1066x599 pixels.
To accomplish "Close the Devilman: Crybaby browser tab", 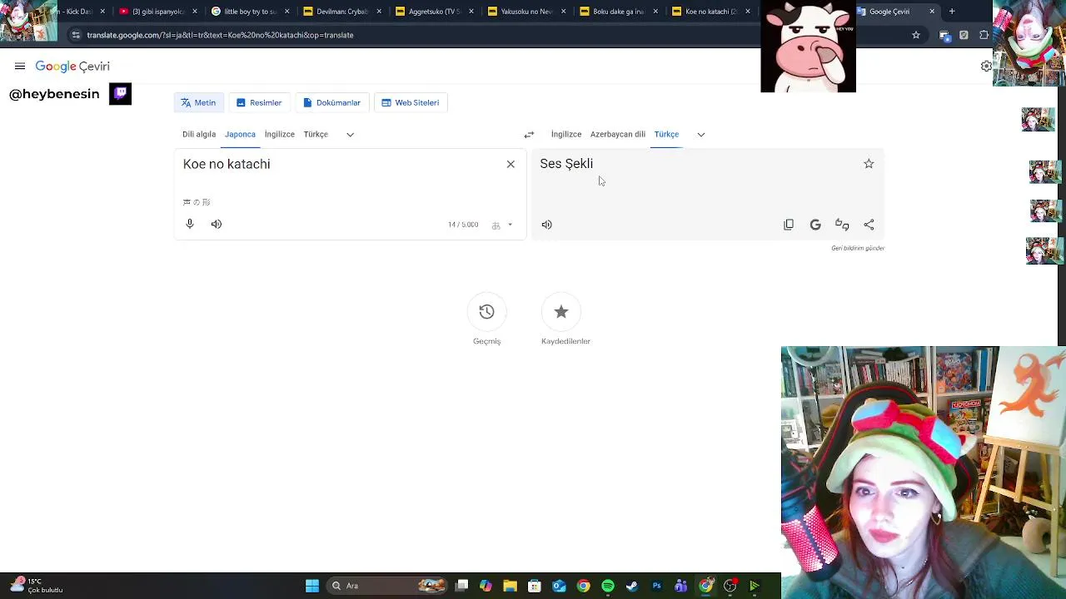I will (379, 12).
